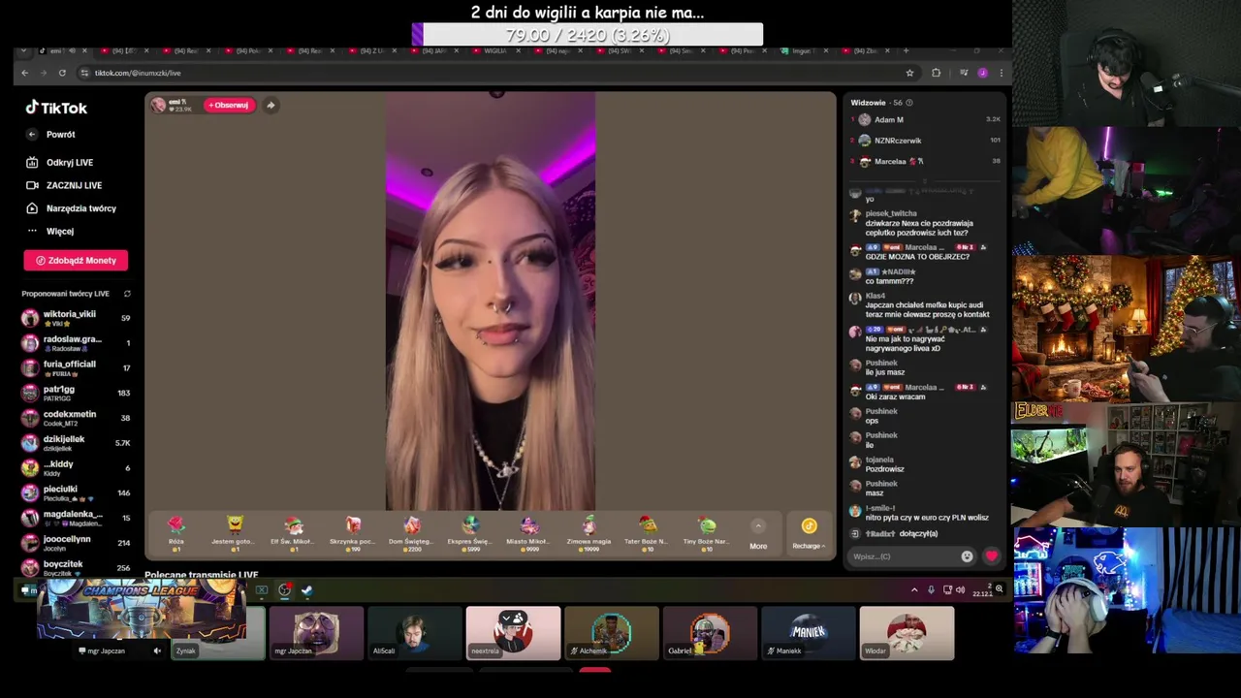1241x698 pixels.
Task: Click the viewers info icon next to Widzowie
Action: tap(908, 103)
